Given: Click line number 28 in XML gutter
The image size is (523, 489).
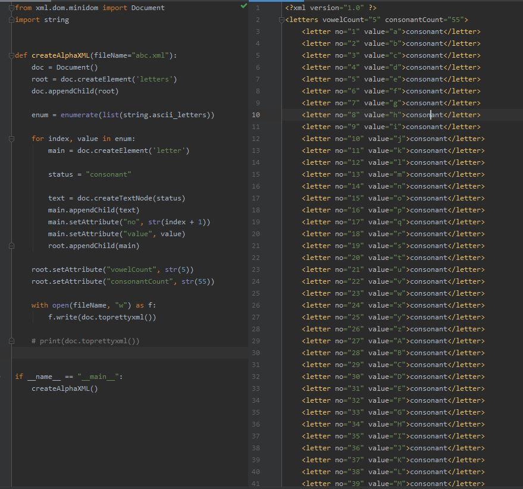Looking at the screenshot, I should click(x=256, y=329).
